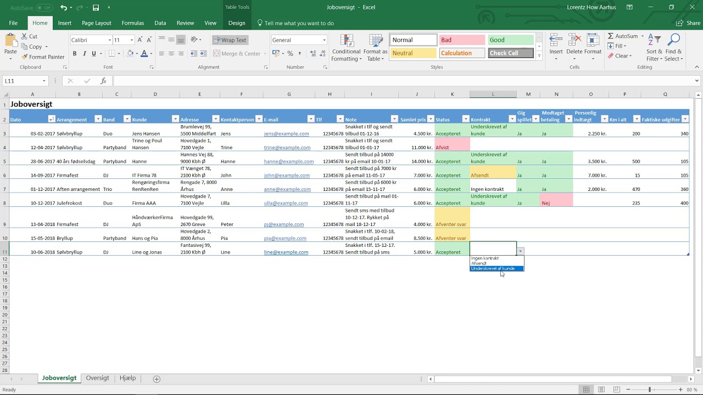Click Decrease Font Size icon
The height and width of the screenshot is (395, 703).
149,40
